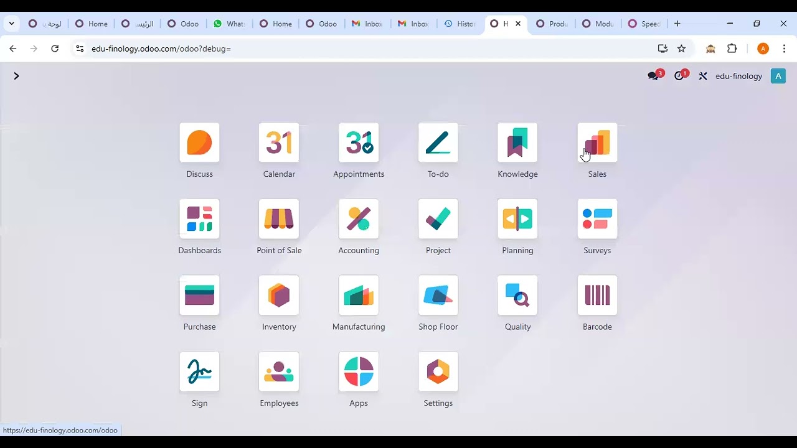Open Odoo Settings app
Viewport: 797px width, 448px height.
point(438,372)
